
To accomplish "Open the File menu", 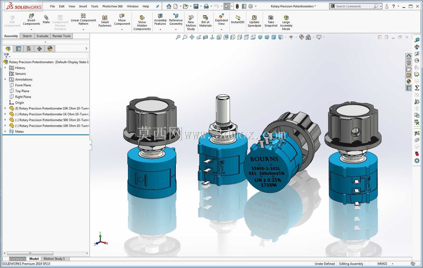I will tap(53, 6).
